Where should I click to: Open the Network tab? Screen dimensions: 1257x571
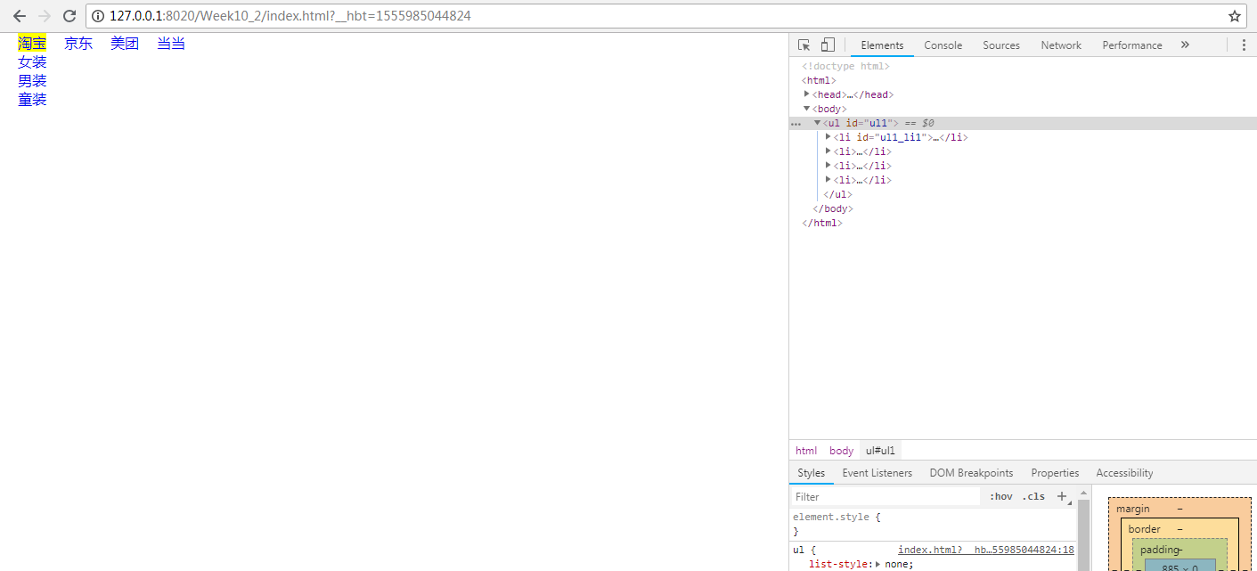pyautogui.click(x=1061, y=45)
